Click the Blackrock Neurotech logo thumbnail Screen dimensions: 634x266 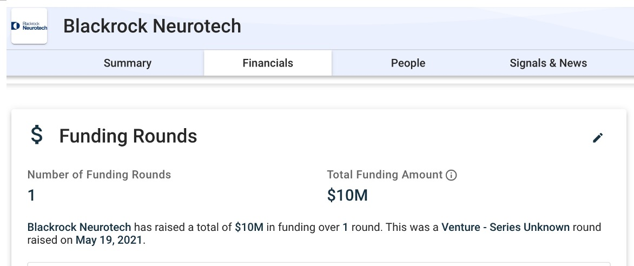[29, 26]
